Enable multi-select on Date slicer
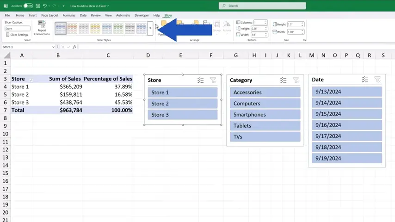Image resolution: width=395 pixels, height=222 pixels. [x=365, y=80]
